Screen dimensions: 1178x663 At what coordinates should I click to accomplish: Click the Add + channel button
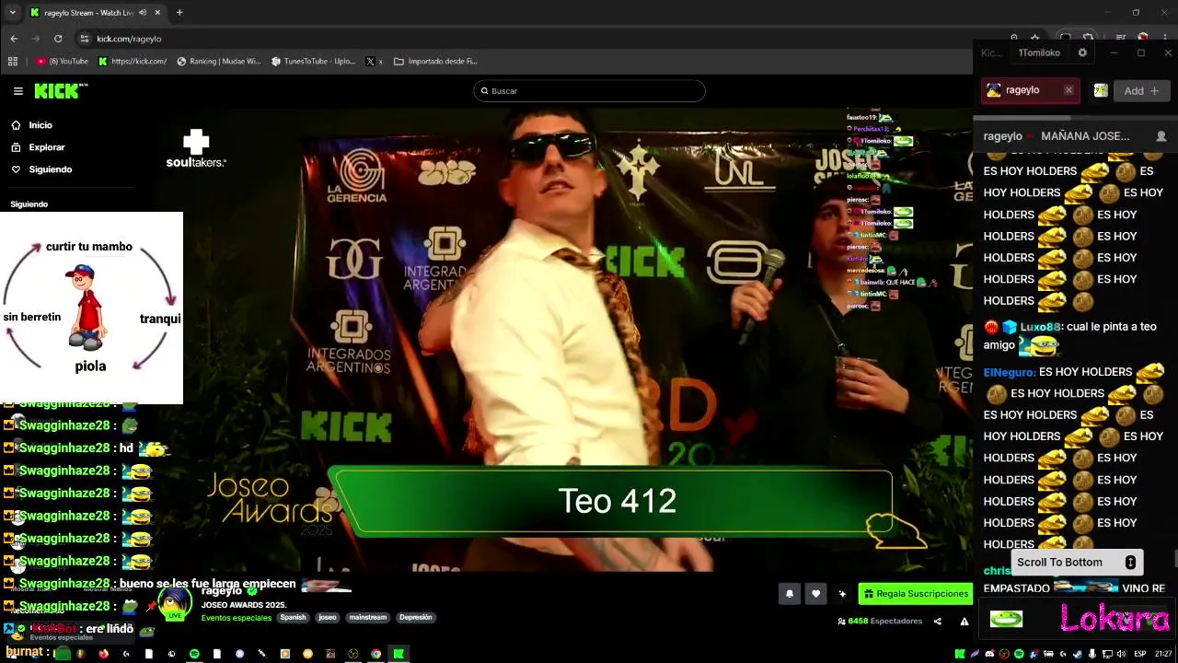[x=1141, y=90]
